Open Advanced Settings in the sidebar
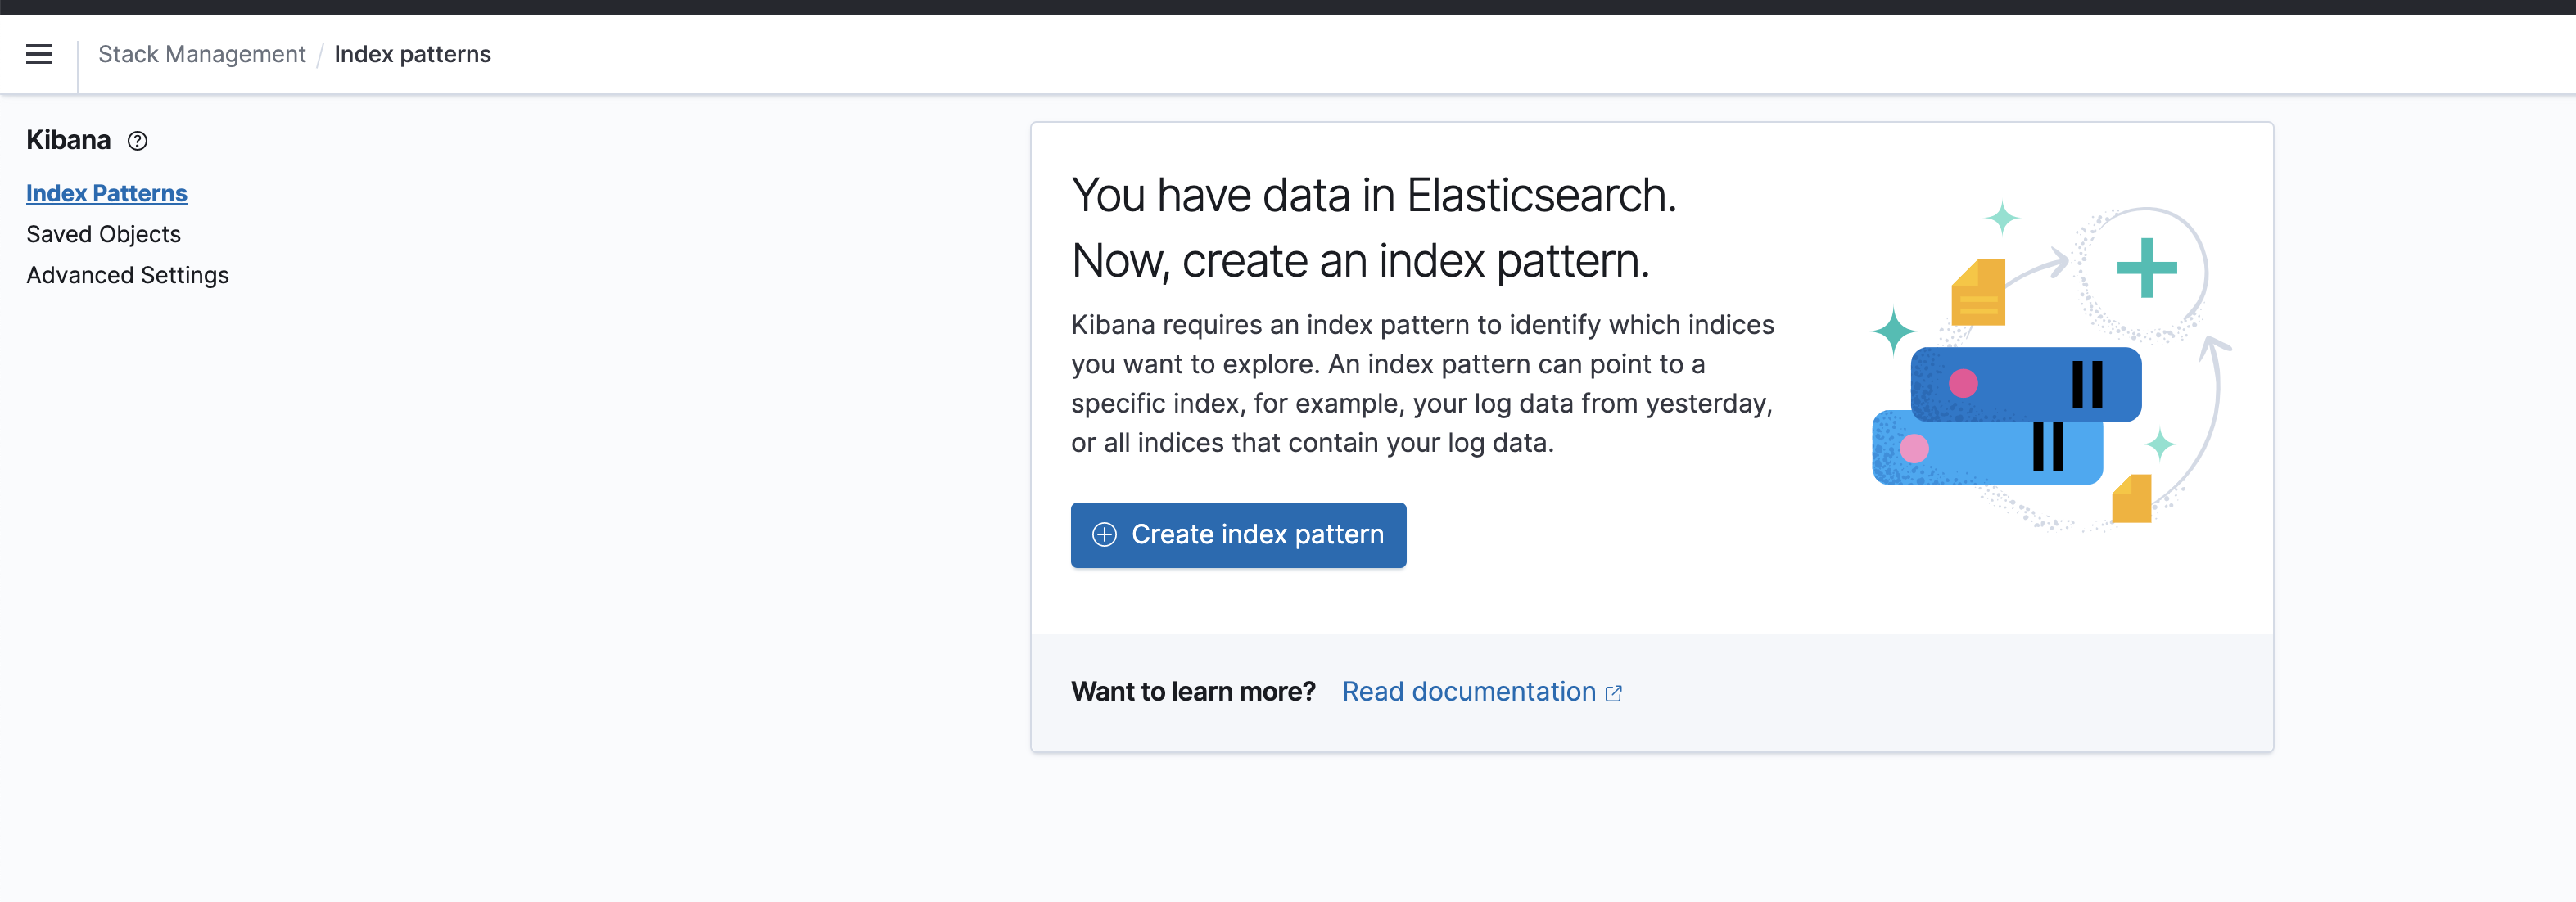Image resolution: width=2576 pixels, height=902 pixels. tap(127, 275)
